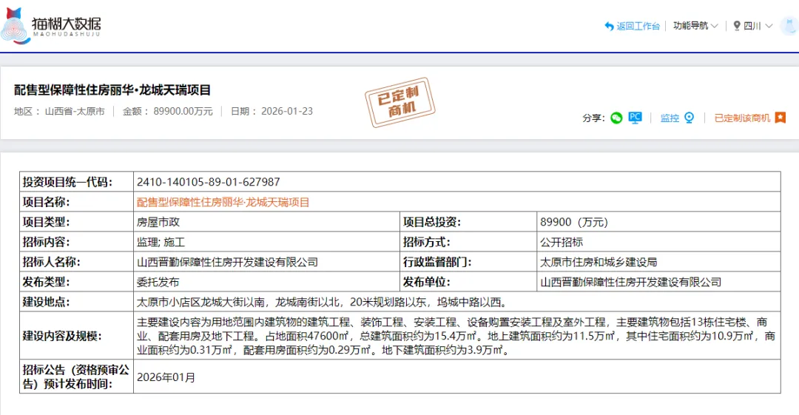Select the 2026年01月 expected publish time

[x=166, y=377]
